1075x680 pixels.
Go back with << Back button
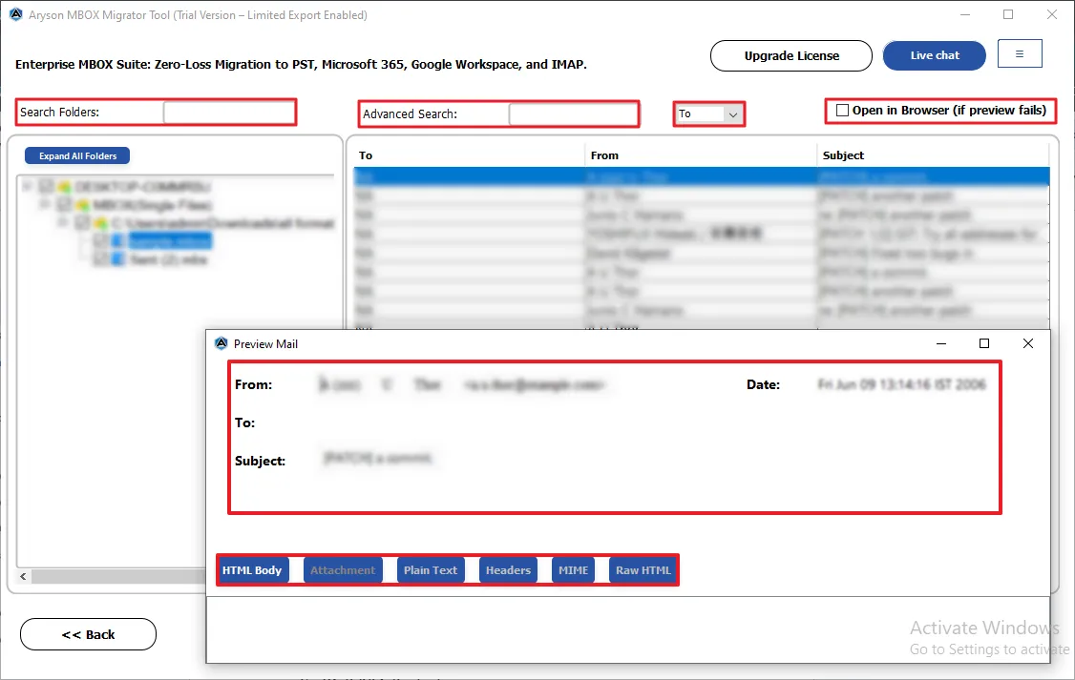[89, 634]
